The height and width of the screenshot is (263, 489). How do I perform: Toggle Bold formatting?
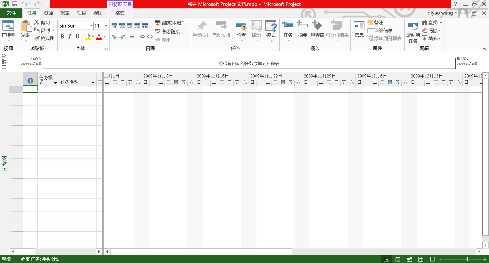click(x=62, y=37)
